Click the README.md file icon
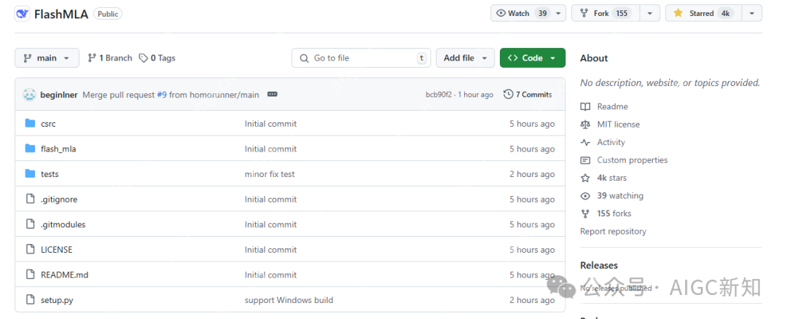This screenshot has width=787, height=319. tap(30, 275)
